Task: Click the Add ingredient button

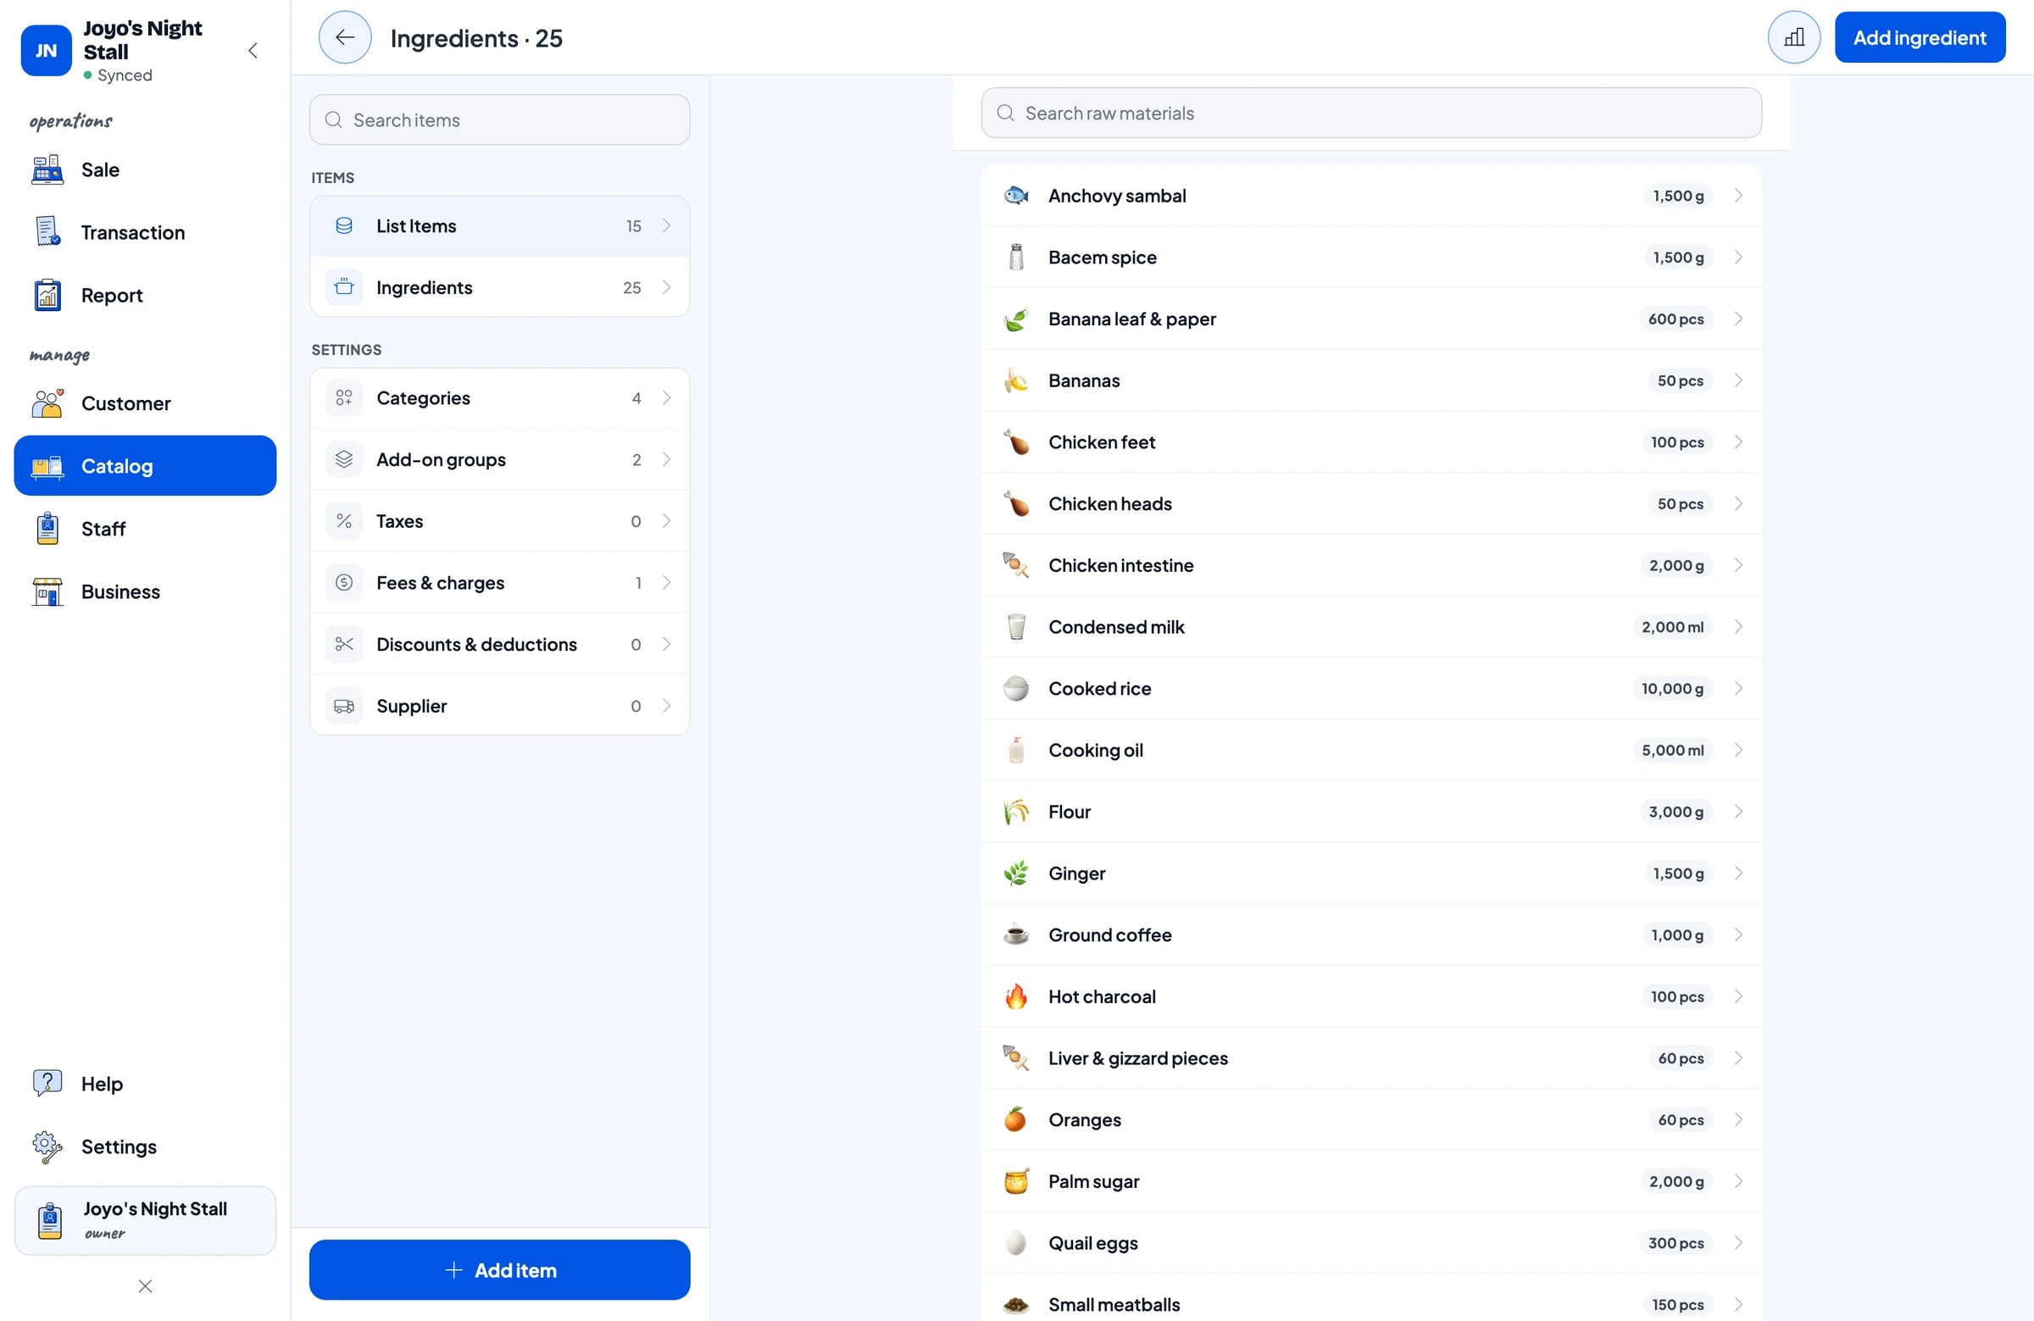Action: 1920,37
